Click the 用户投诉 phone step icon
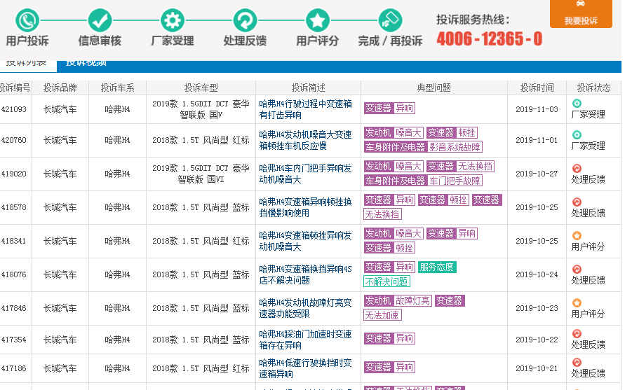The image size is (632, 390). (27, 20)
